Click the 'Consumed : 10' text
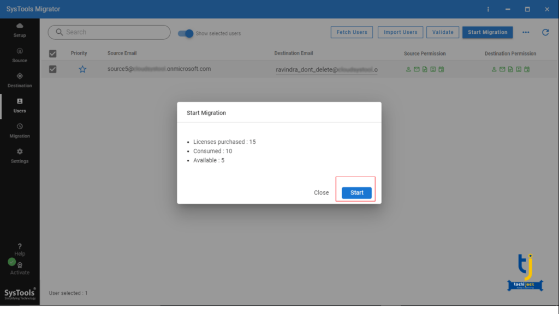This screenshot has width=559, height=314. coord(212,151)
